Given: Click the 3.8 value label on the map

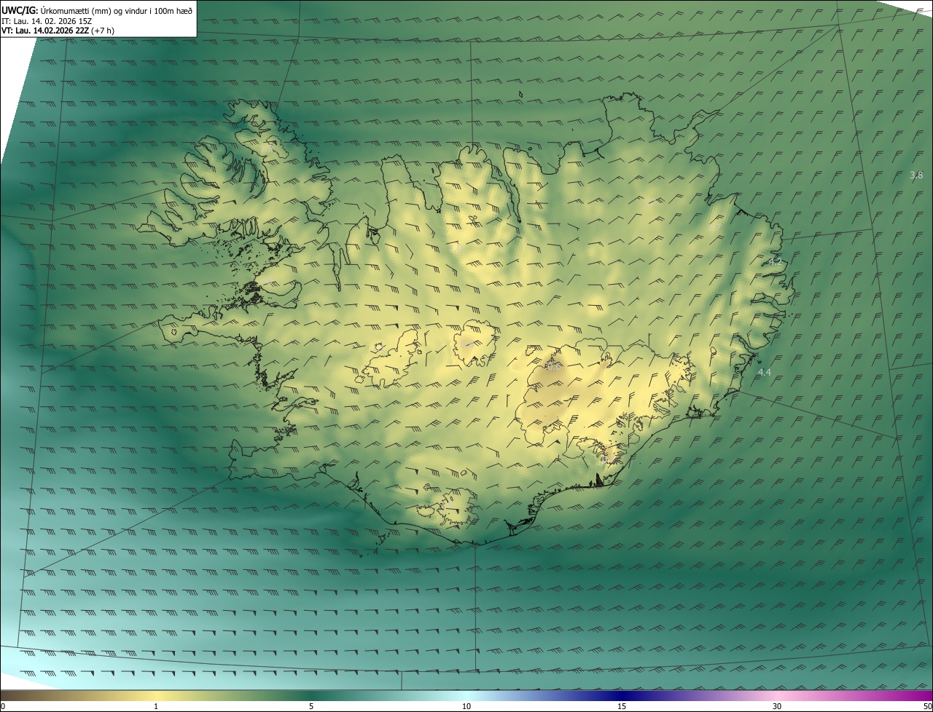Looking at the screenshot, I should (x=916, y=175).
